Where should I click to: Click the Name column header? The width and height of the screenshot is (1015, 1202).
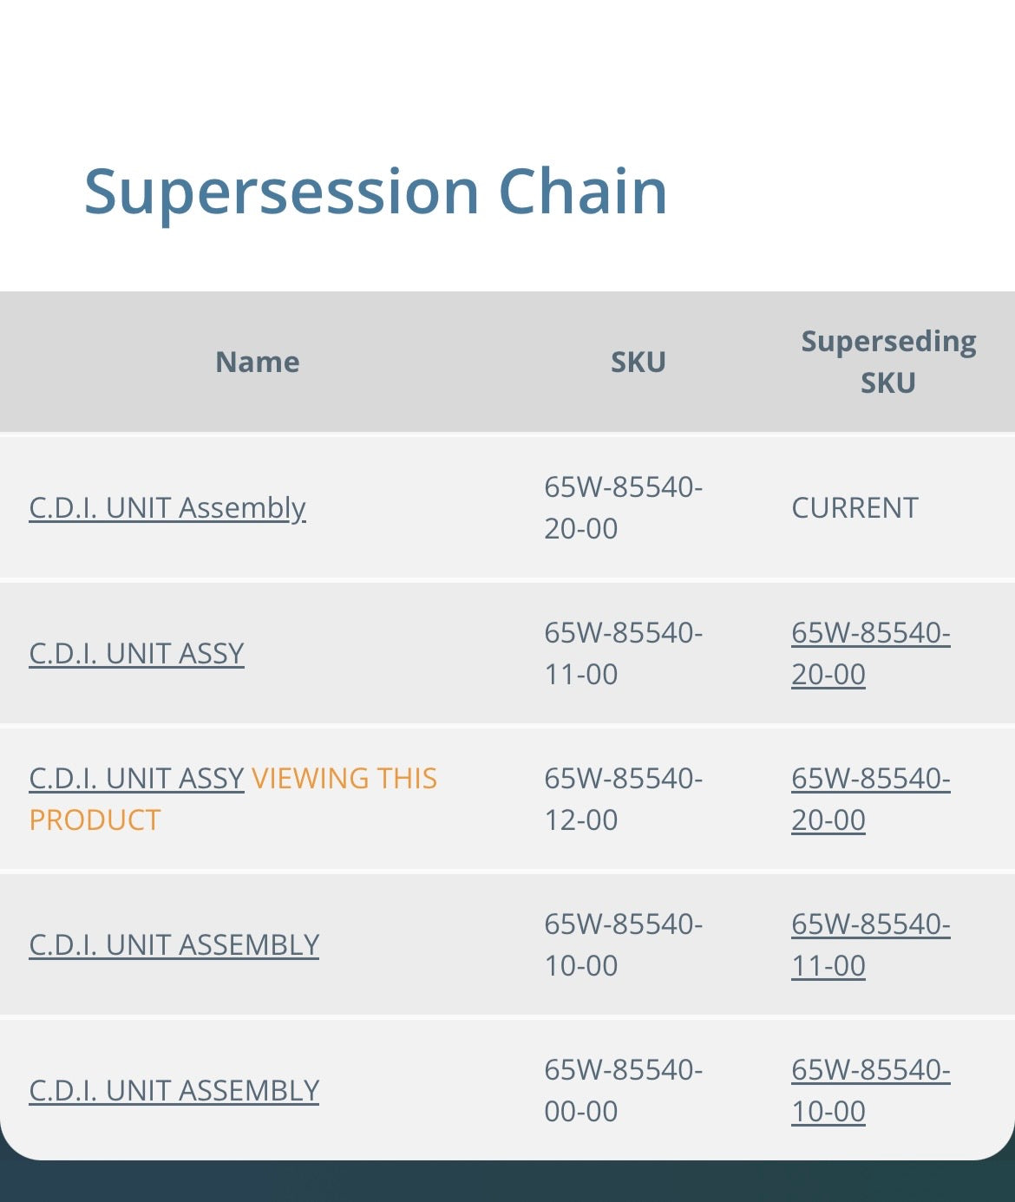[257, 362]
